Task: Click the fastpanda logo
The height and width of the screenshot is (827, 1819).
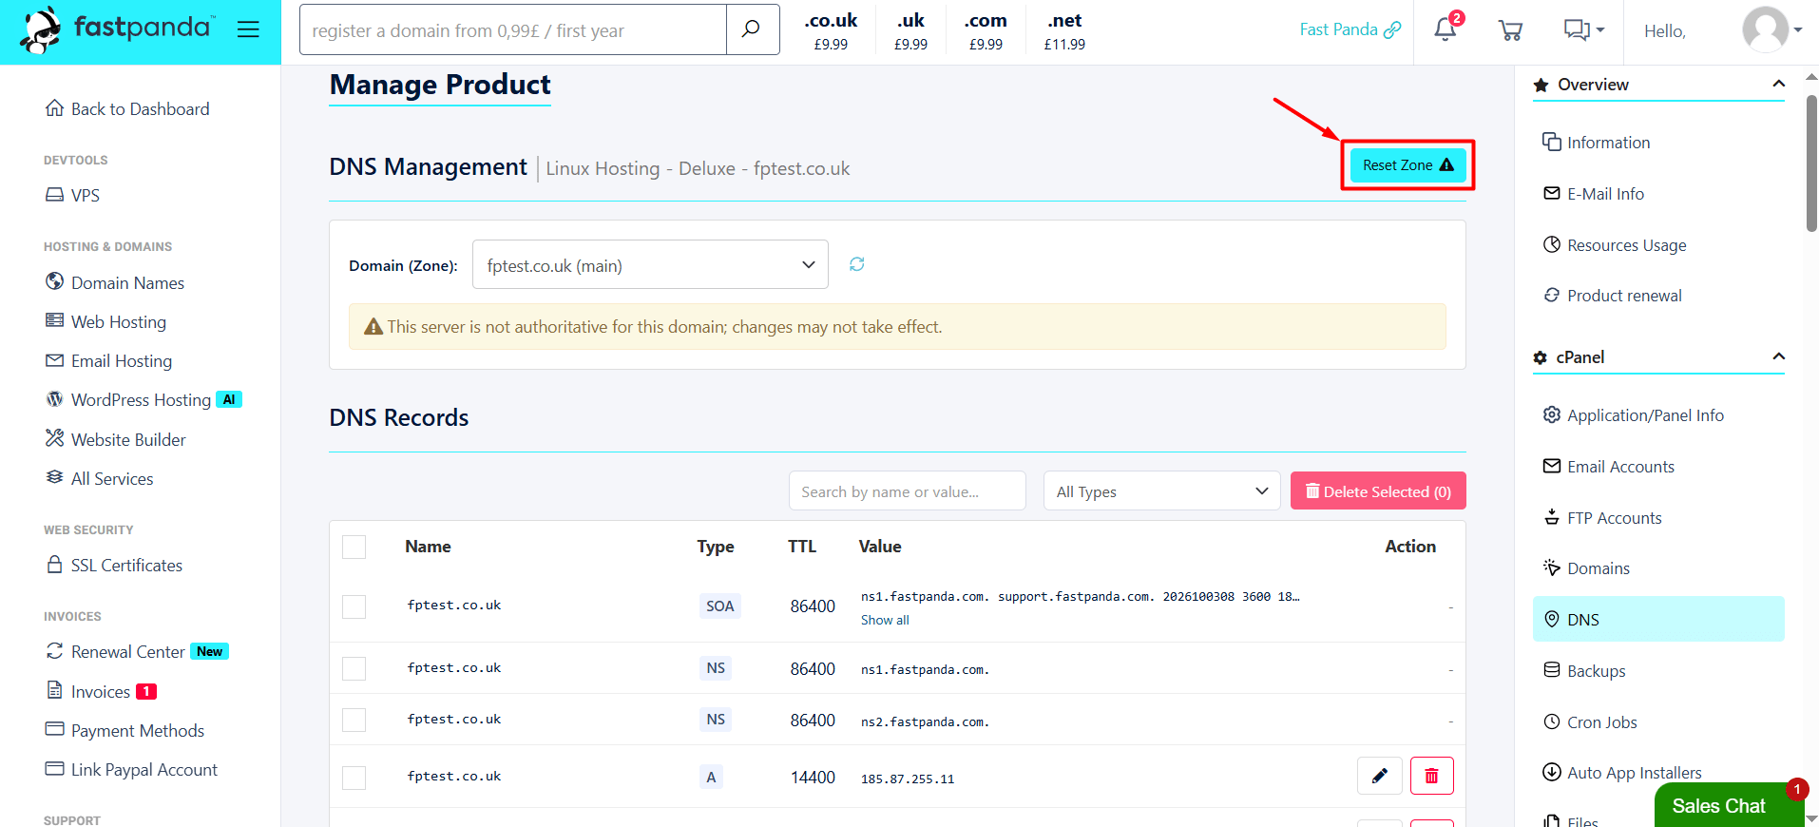Action: [118, 29]
